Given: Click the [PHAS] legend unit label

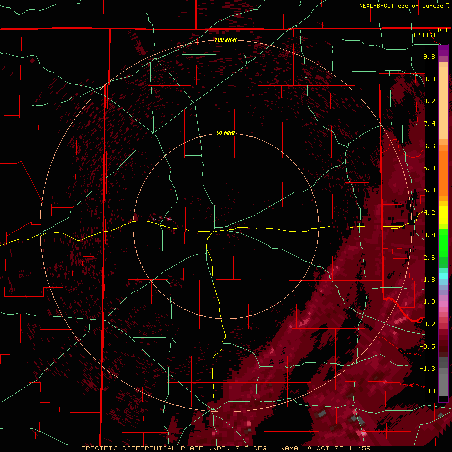Looking at the screenshot, I should click(x=424, y=35).
